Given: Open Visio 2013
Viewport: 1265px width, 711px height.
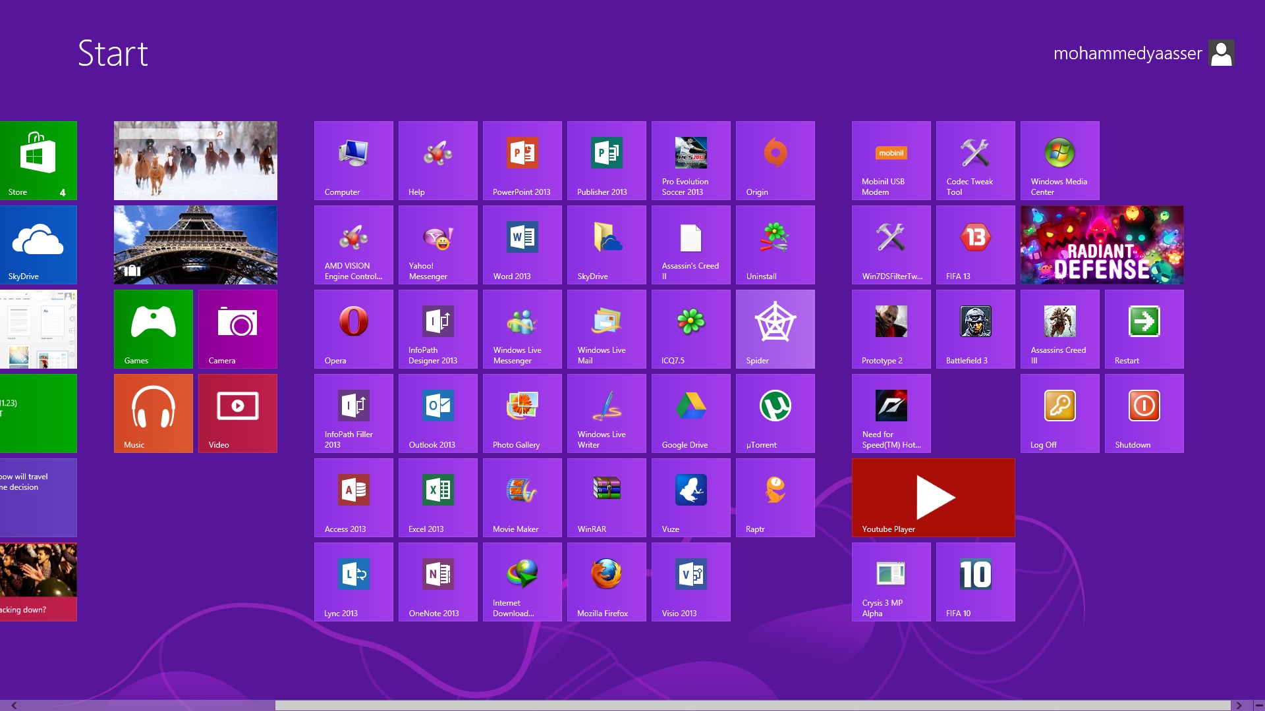Looking at the screenshot, I should point(691,582).
